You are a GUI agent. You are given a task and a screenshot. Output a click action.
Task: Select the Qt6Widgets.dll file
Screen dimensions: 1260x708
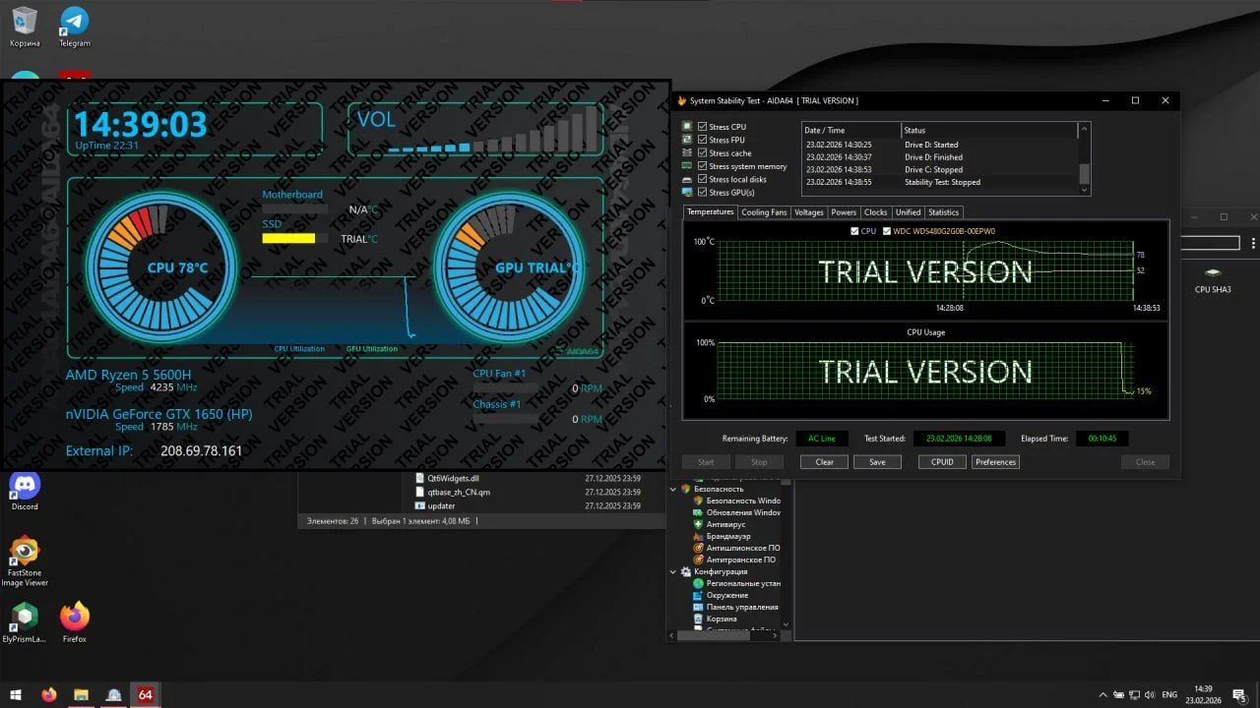[x=453, y=479]
